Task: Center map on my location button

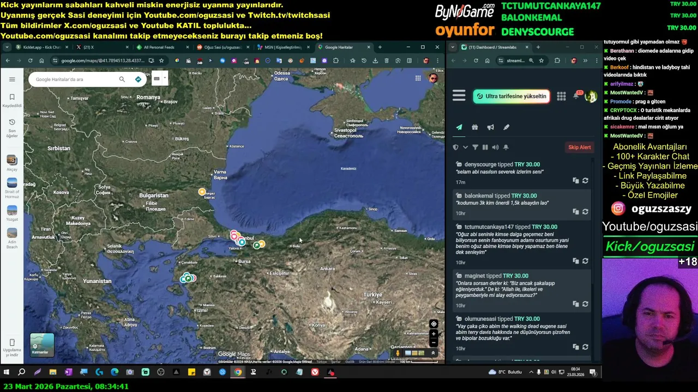Action: pos(434,324)
